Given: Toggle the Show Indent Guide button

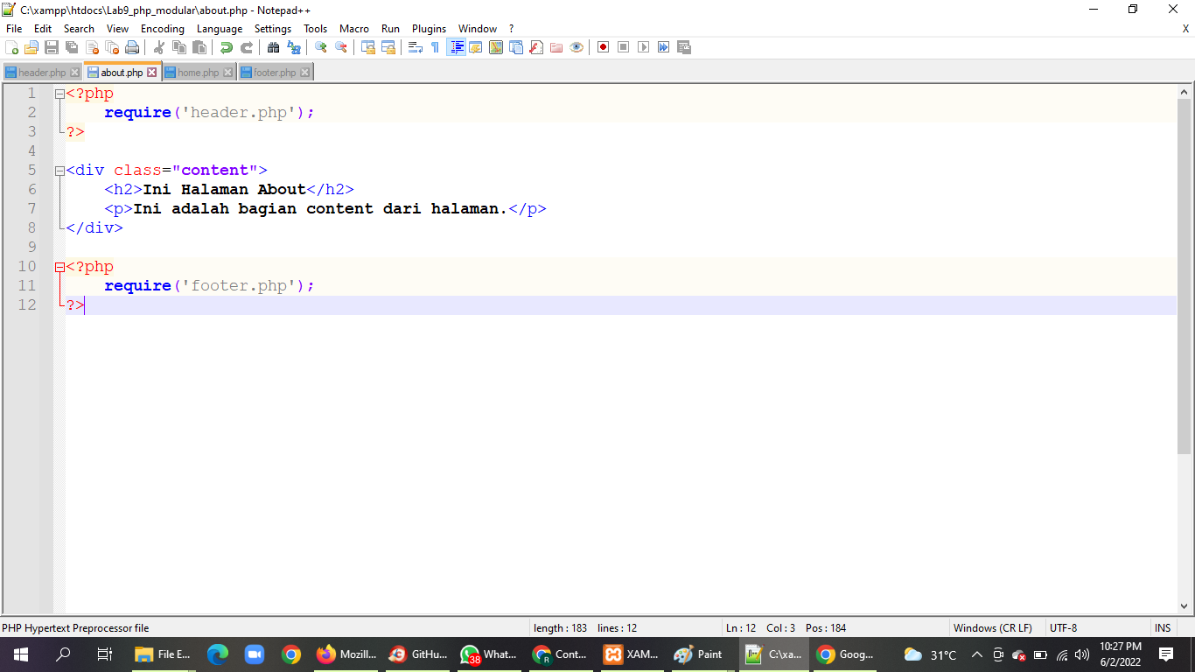Looking at the screenshot, I should 456,47.
